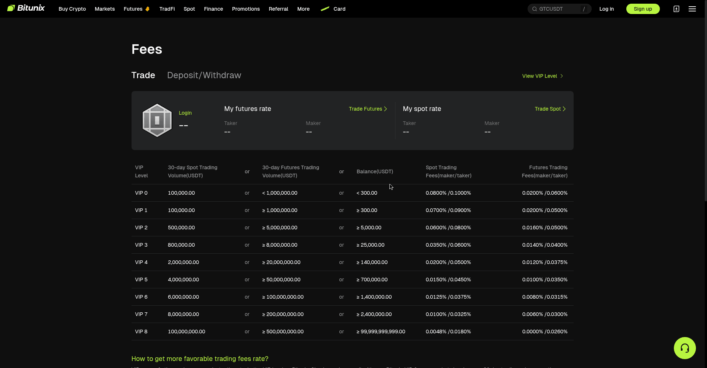
Task: Click the ≥ 99,999,999,999.00 balance cell
Action: (x=381, y=331)
